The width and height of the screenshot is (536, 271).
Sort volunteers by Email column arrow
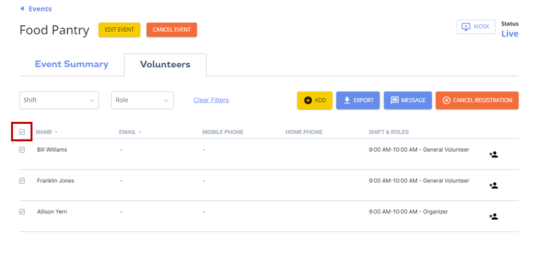pos(140,132)
